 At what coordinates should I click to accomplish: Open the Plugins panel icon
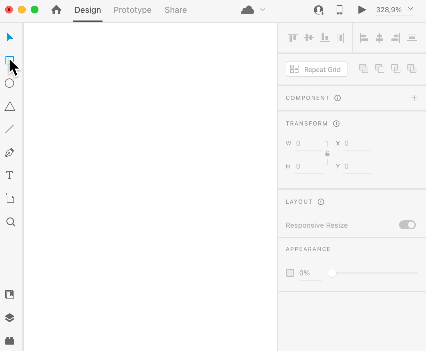tap(10, 341)
